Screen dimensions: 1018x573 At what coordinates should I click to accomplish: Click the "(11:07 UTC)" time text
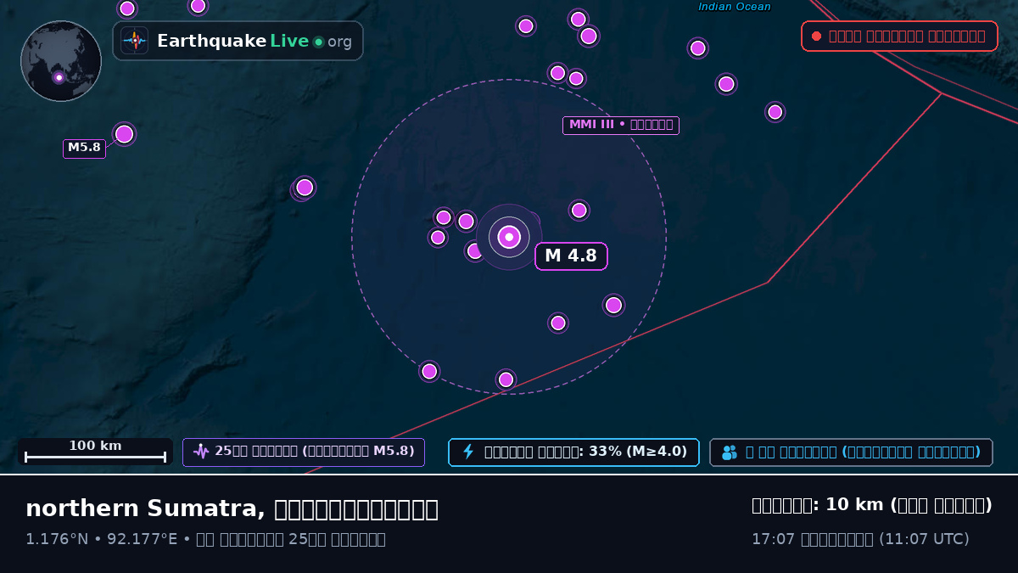click(x=924, y=539)
